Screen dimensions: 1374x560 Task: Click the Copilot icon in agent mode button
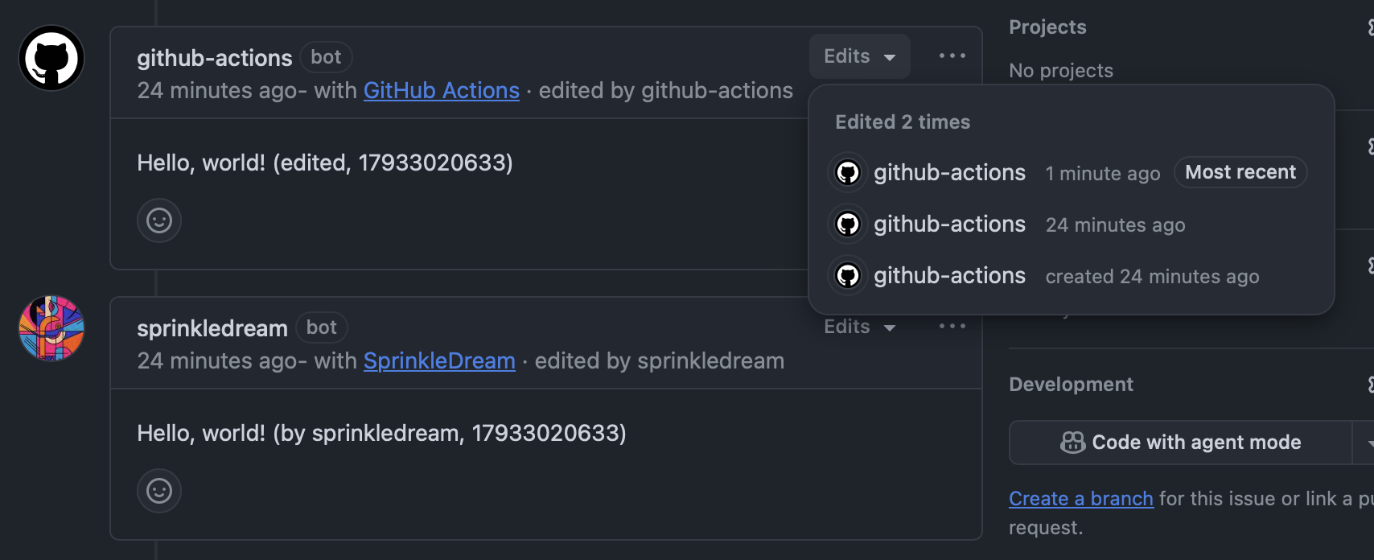(x=1072, y=443)
